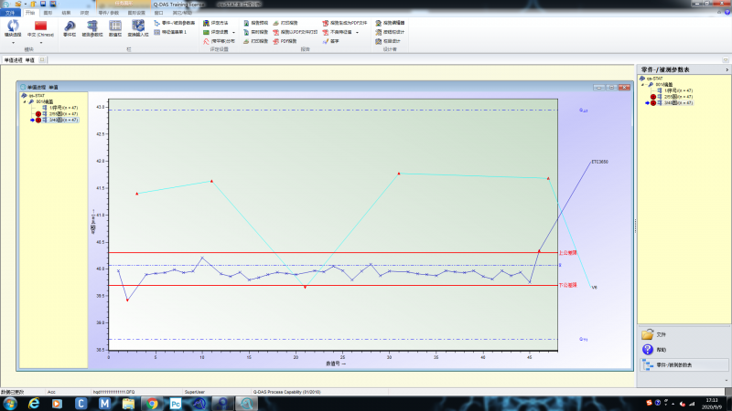Click the 中文 (Chinese) flag icon
This screenshot has width=732, height=411.
(x=40, y=26)
